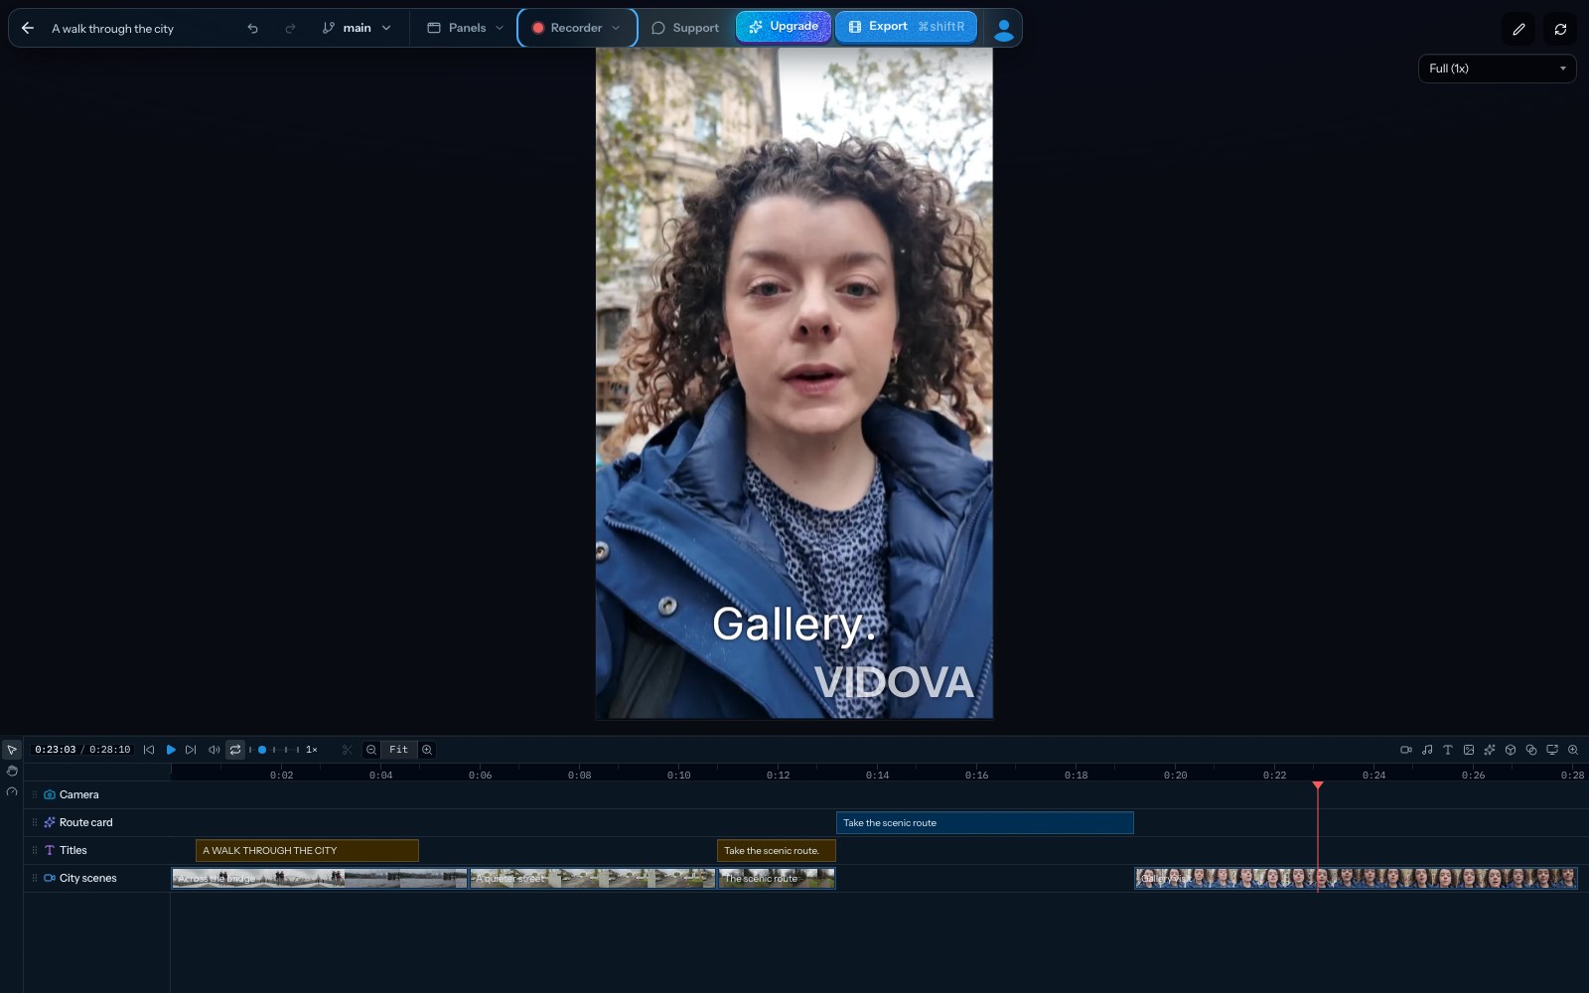Viewport: 1589px width, 993px height.
Task: Select the speed gauge tool
Action: [12, 791]
